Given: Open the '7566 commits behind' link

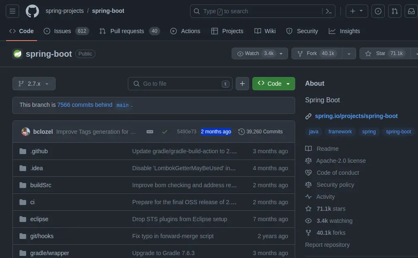Looking at the screenshot, I should (85, 105).
